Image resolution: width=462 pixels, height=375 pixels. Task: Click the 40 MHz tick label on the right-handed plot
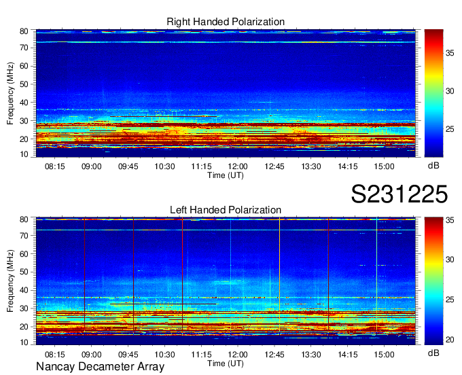tap(24, 103)
